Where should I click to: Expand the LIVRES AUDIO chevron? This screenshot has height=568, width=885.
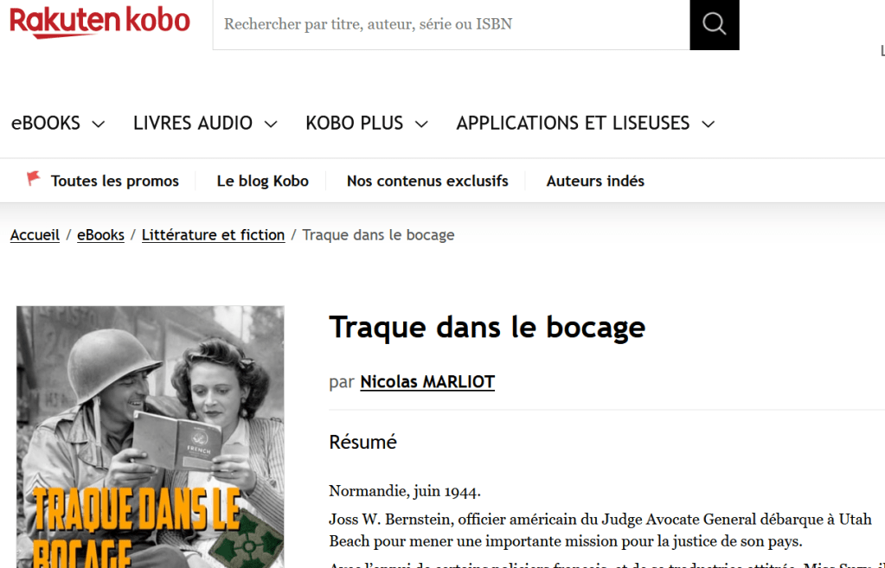click(271, 124)
